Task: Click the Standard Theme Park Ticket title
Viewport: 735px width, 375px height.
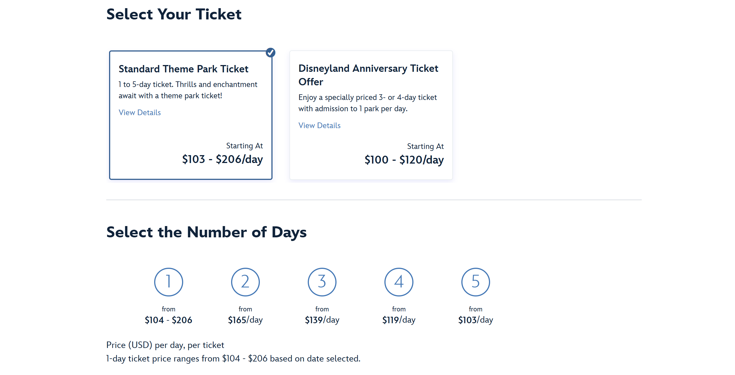Action: [183, 69]
